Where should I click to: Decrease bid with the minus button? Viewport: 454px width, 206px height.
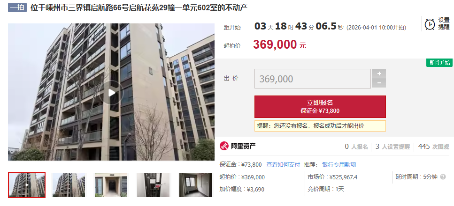[x=379, y=83]
